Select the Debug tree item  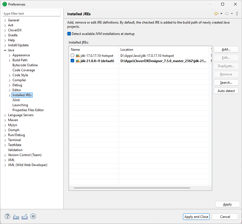pyautogui.click(x=17, y=85)
